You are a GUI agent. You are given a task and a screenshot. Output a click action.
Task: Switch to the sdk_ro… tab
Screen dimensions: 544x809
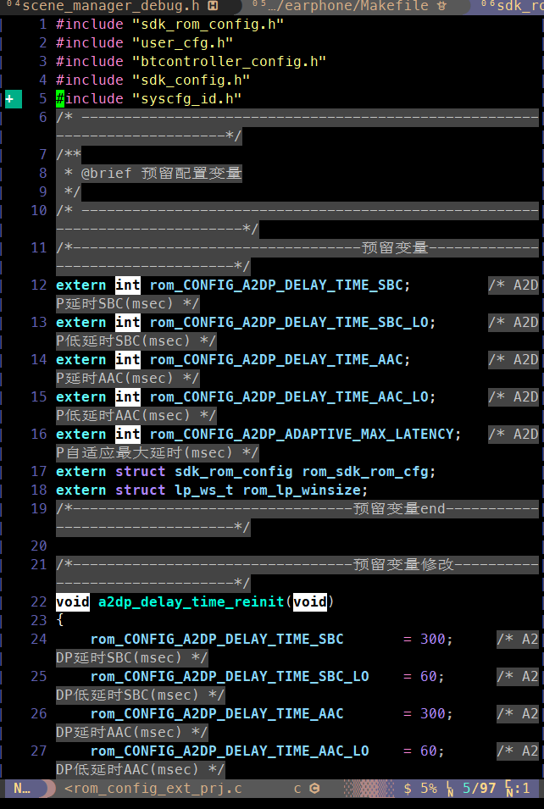click(512, 6)
